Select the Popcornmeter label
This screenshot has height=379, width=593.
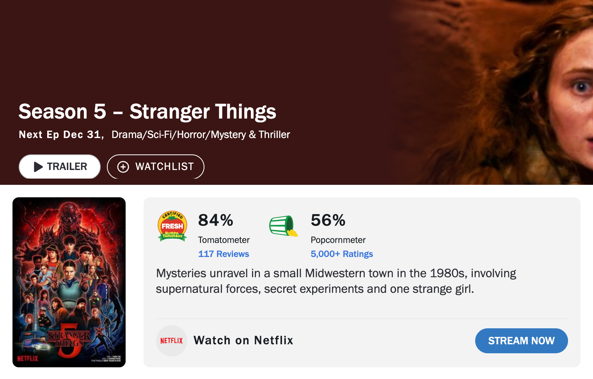(338, 240)
